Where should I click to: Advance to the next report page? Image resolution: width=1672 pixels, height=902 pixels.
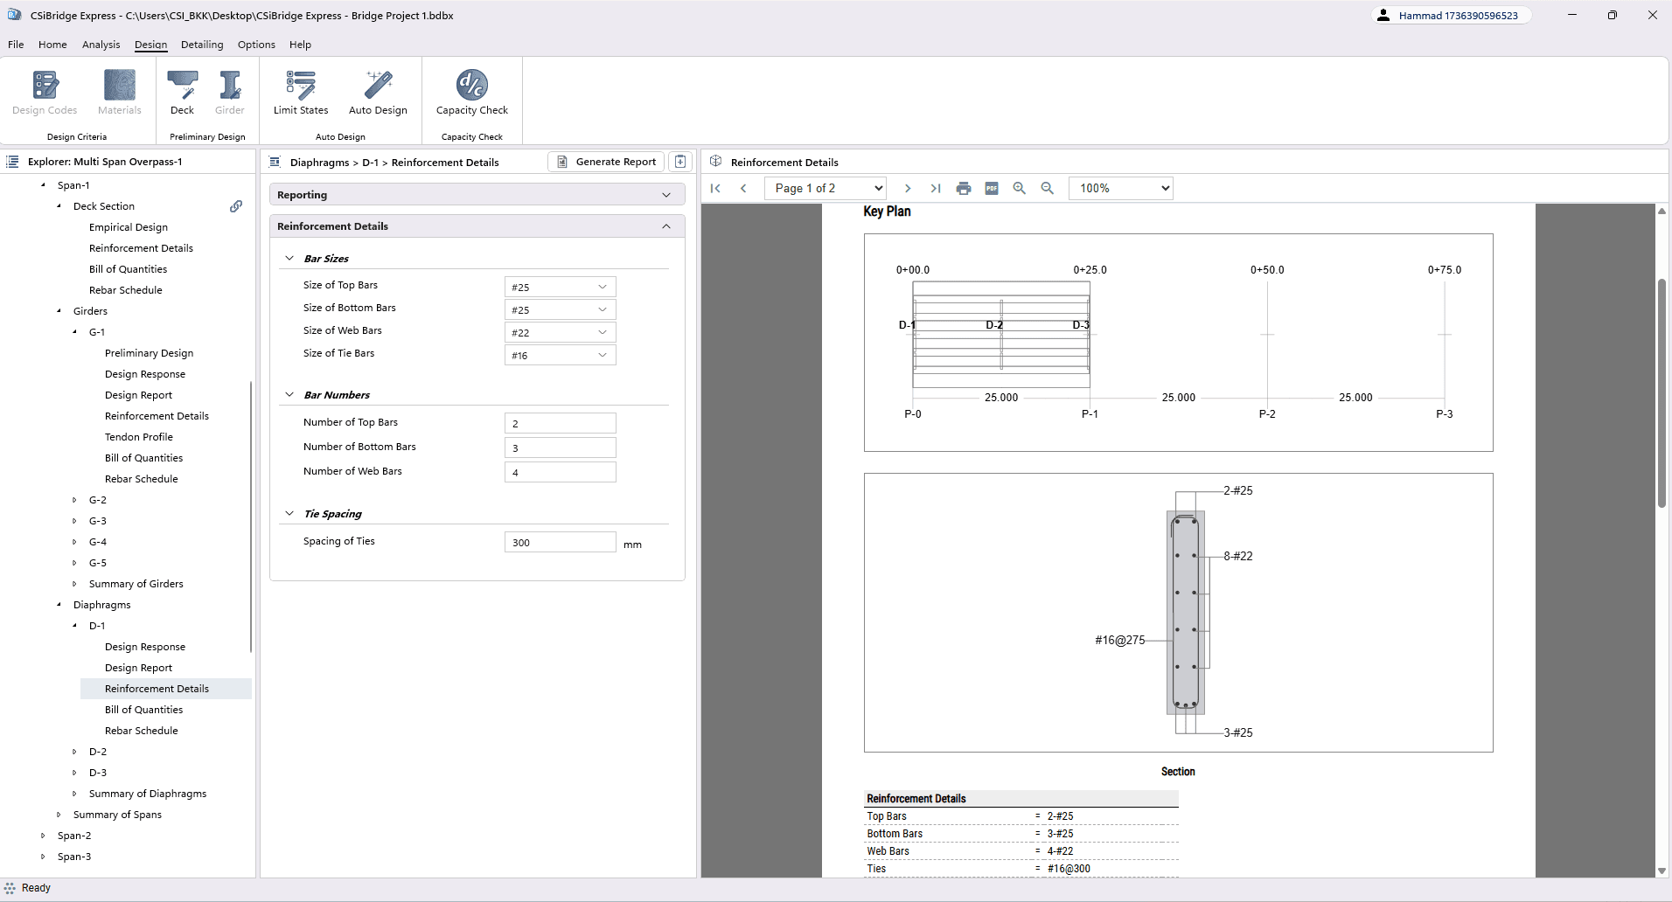pos(908,188)
